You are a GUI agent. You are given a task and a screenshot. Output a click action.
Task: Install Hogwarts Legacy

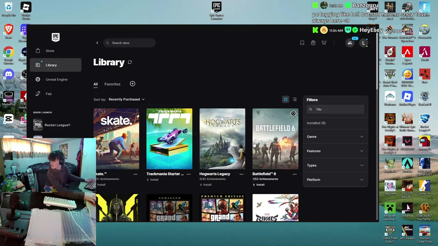click(206, 185)
